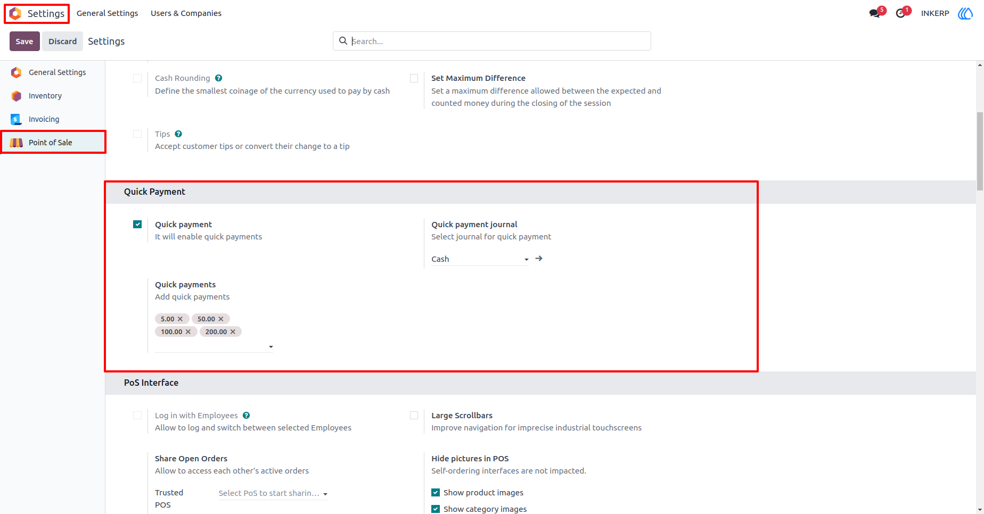Click the vertical scrollbar thumb
984x514 pixels.
coord(980,152)
